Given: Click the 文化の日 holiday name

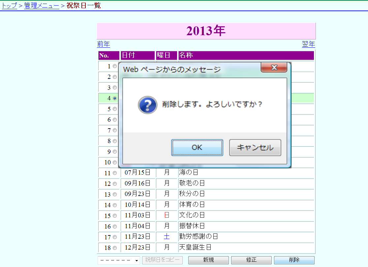Looking at the screenshot, I should (x=192, y=215).
